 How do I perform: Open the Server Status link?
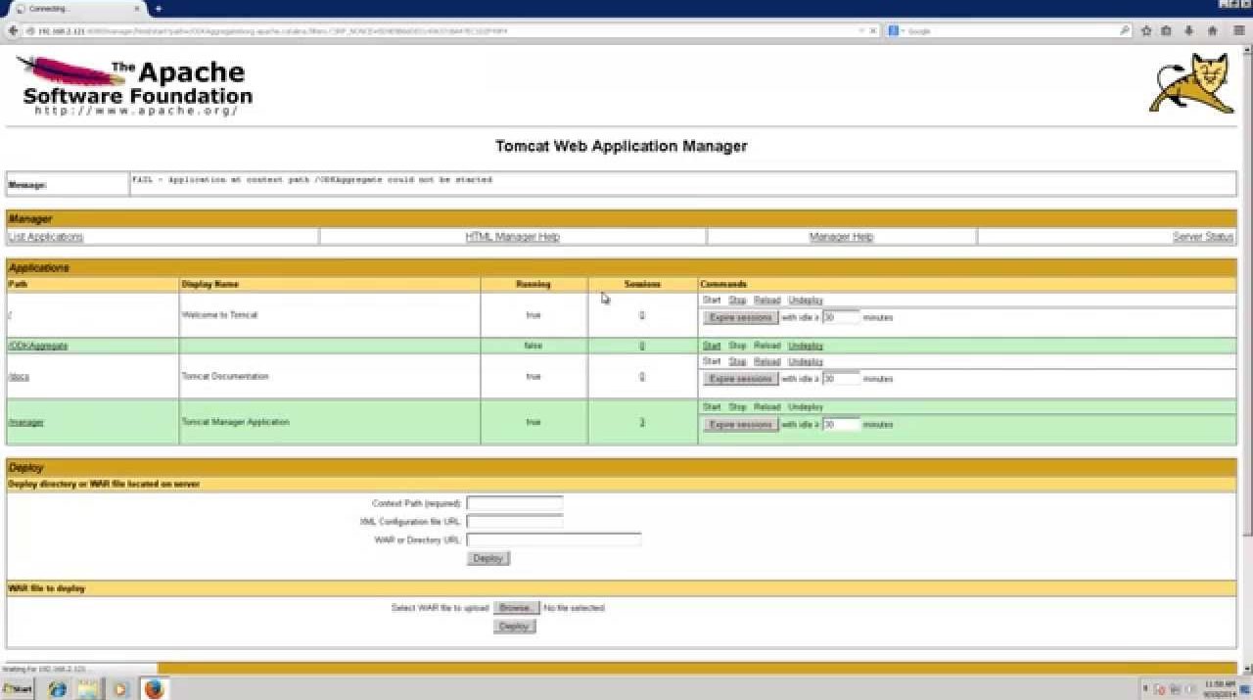point(1202,237)
